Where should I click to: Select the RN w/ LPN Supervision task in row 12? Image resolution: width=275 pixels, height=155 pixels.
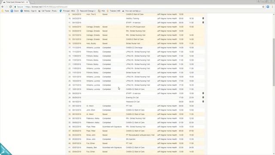point(135,27)
